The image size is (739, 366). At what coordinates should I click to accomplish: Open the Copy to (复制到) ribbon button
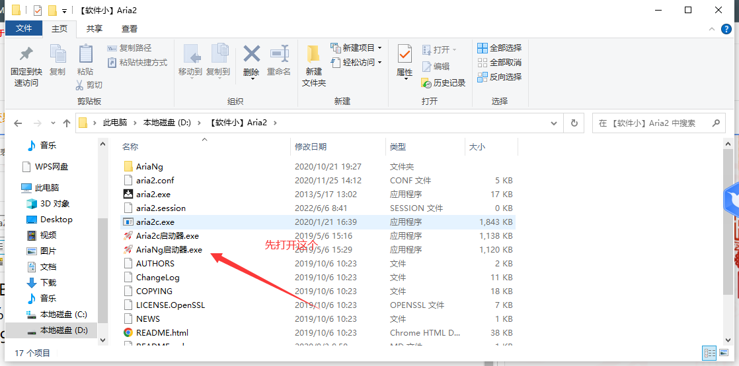[218, 61]
